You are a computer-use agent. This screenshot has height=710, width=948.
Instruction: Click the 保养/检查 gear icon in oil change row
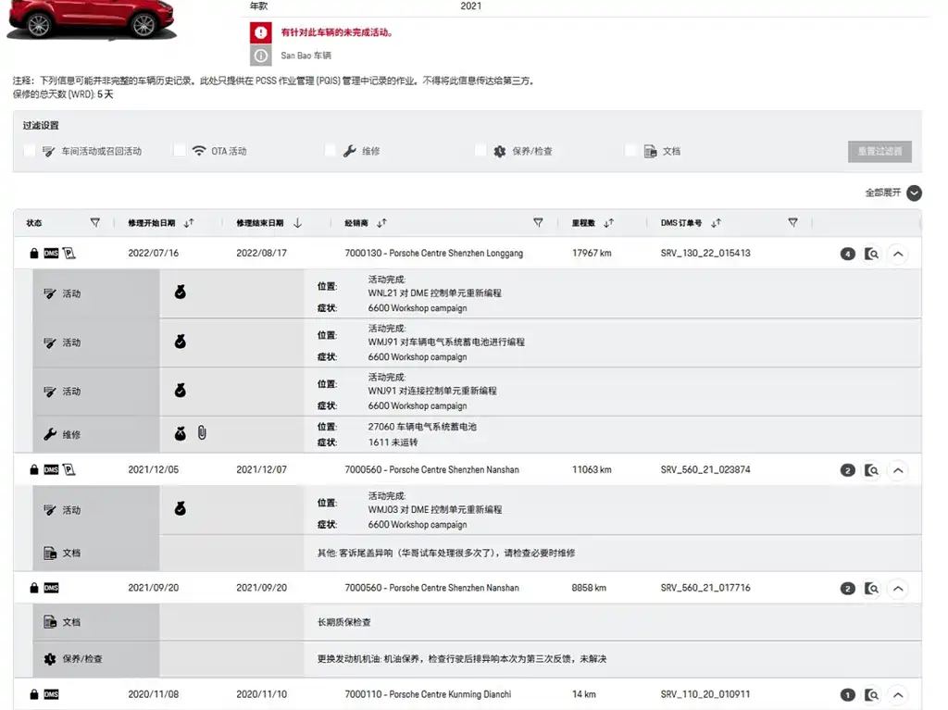click(x=50, y=658)
